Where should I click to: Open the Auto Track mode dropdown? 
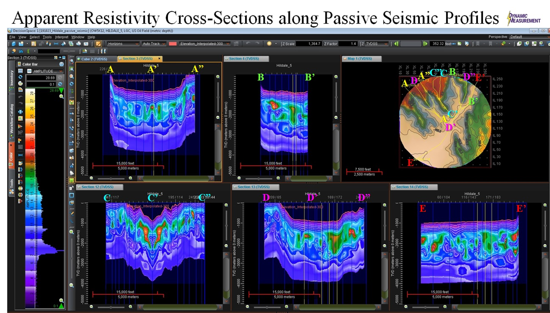[154, 44]
